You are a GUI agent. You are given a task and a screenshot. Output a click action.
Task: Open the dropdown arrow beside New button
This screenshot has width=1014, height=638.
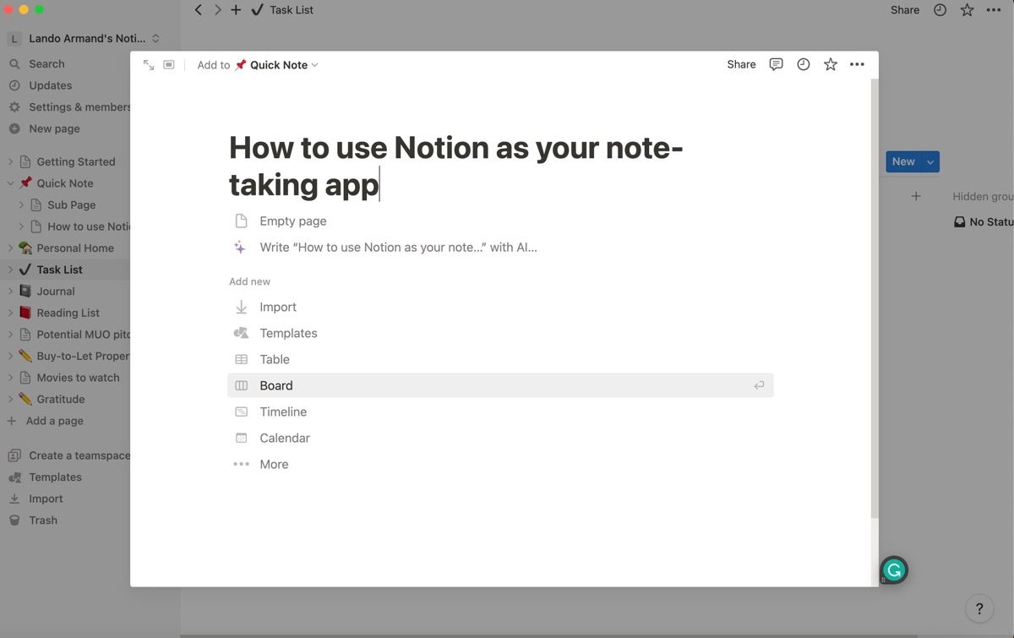(x=930, y=161)
